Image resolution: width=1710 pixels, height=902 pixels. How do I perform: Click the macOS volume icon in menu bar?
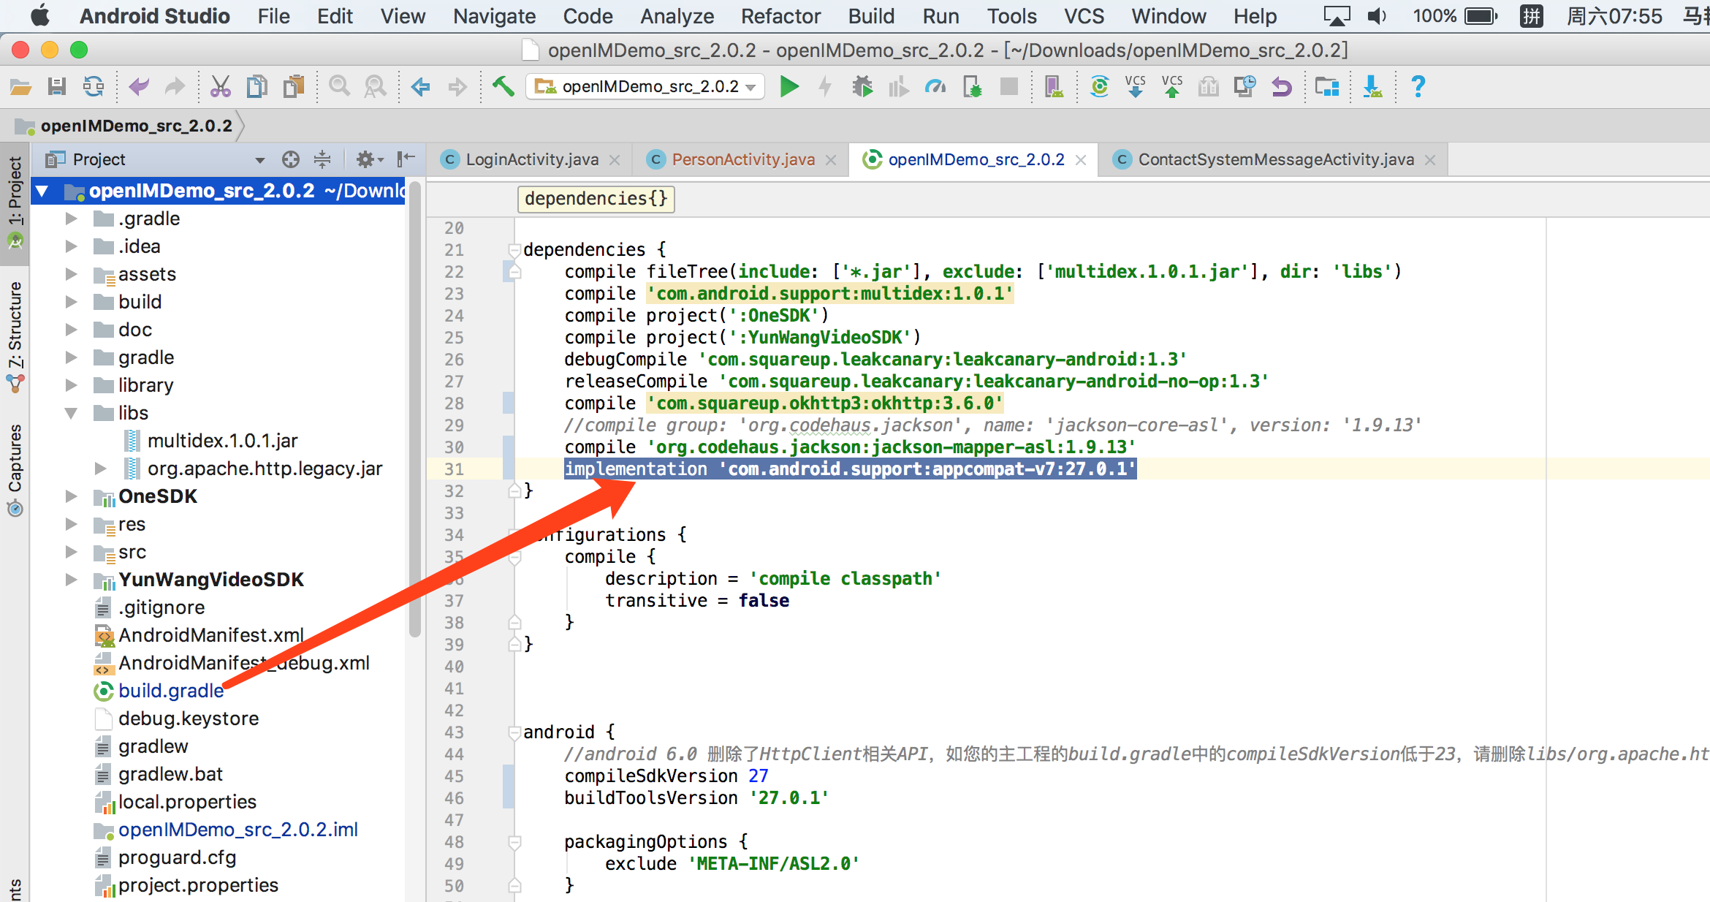tap(1377, 16)
